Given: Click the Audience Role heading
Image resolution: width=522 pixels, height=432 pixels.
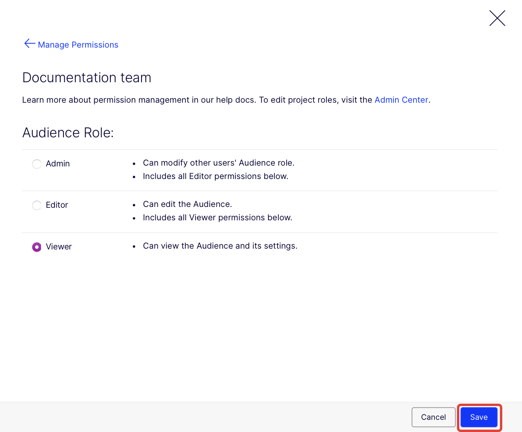Looking at the screenshot, I should coord(68,133).
